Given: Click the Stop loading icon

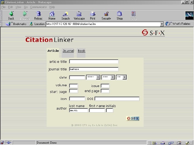Looking at the screenshot, I should pos(133,16).
